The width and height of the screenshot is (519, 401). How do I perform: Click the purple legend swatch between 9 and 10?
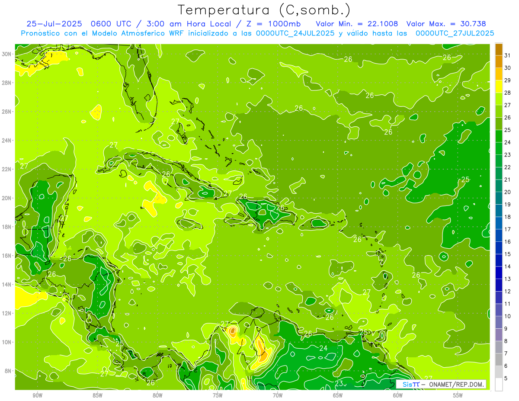[x=499, y=322]
